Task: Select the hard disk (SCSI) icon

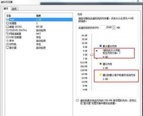Action: pyautogui.click(x=7, y=27)
